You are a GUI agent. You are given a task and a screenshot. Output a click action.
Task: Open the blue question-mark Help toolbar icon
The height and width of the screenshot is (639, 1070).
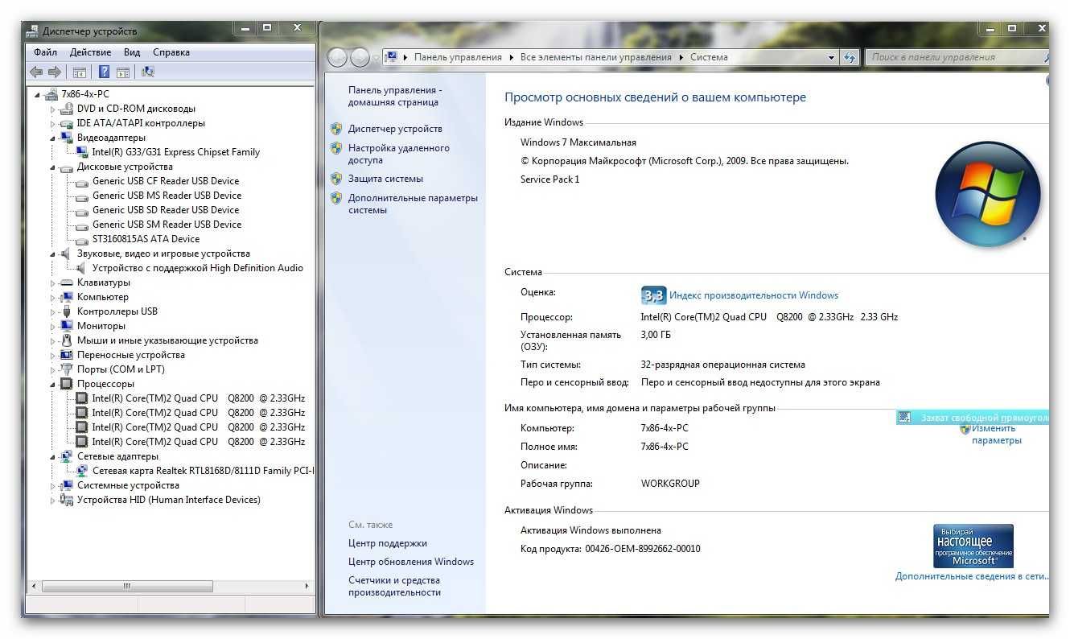pos(104,72)
